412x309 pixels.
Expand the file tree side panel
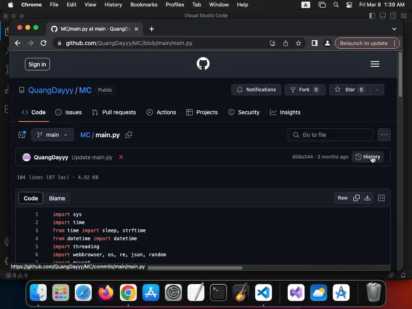point(22,134)
